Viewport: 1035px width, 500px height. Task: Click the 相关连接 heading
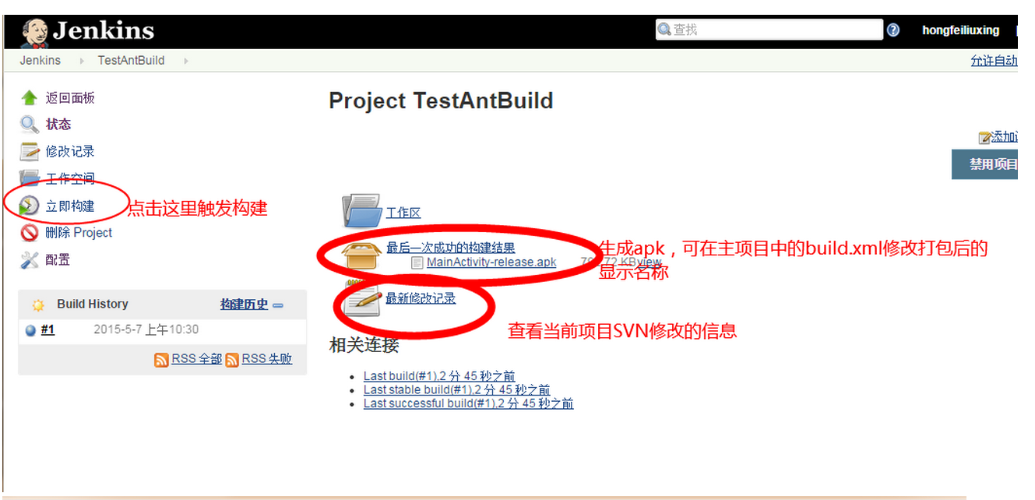point(364,346)
